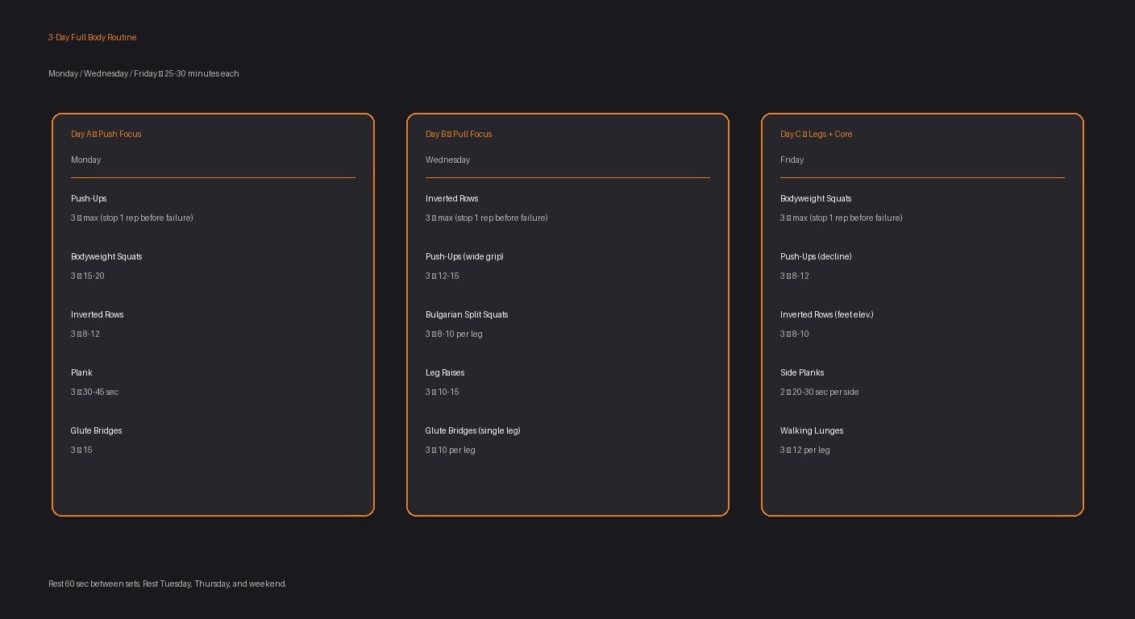
Task: Click the 'Rest 60 sec between sets' footer note
Action: pyautogui.click(x=168, y=584)
